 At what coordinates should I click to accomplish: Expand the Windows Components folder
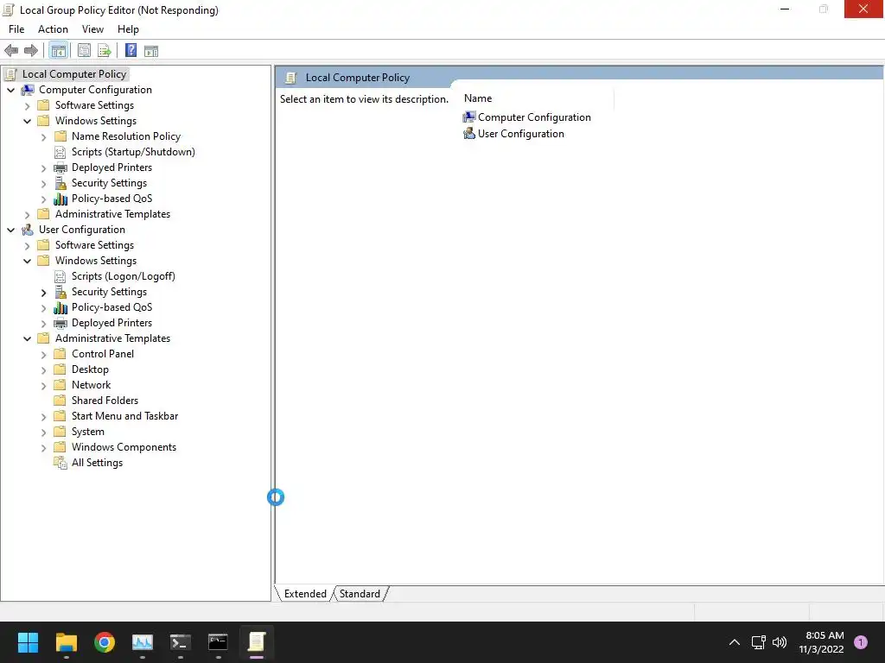[43, 448]
